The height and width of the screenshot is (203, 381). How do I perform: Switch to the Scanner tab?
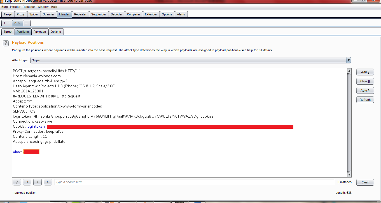49,14
